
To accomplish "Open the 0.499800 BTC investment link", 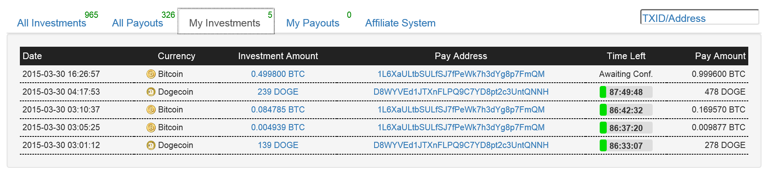I will coord(278,74).
